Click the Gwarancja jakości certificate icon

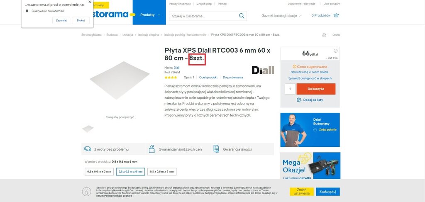216,149
